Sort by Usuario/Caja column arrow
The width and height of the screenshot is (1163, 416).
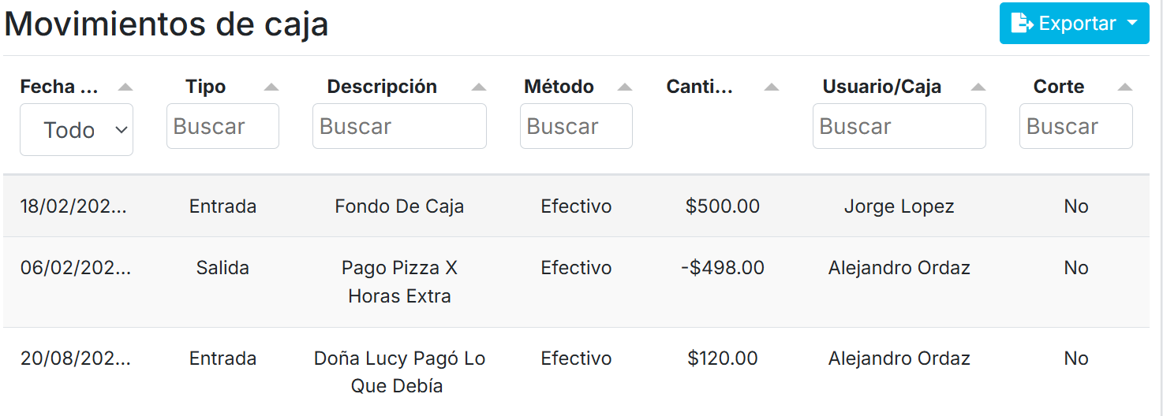(x=978, y=87)
